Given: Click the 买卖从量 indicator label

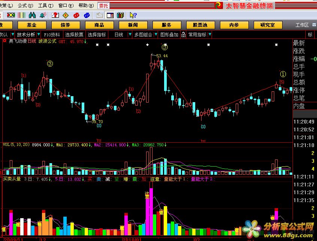Looking at the screenshot, I should pyautogui.click(x=12, y=179).
